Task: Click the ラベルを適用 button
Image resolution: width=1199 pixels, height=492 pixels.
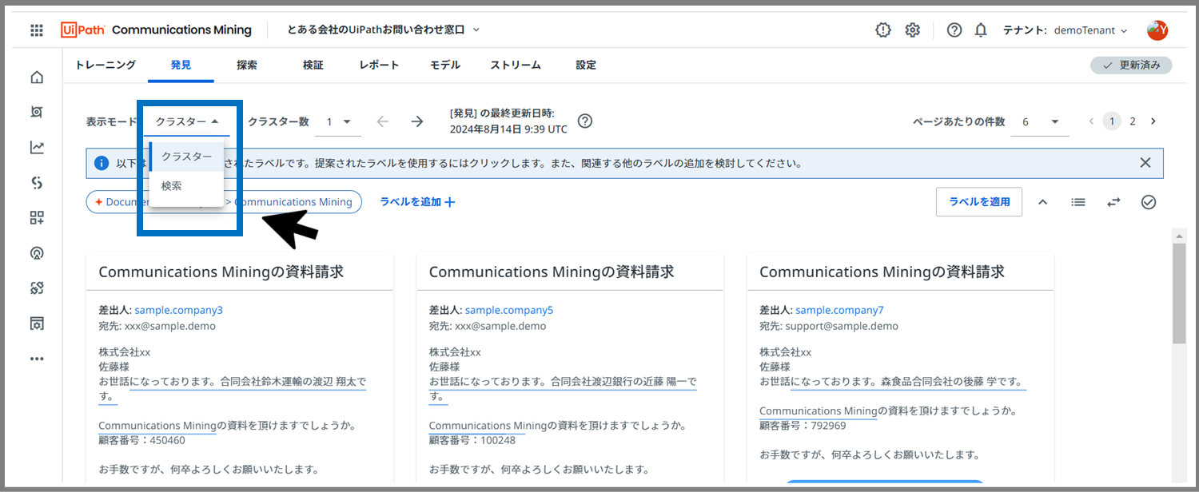Action: tap(979, 202)
